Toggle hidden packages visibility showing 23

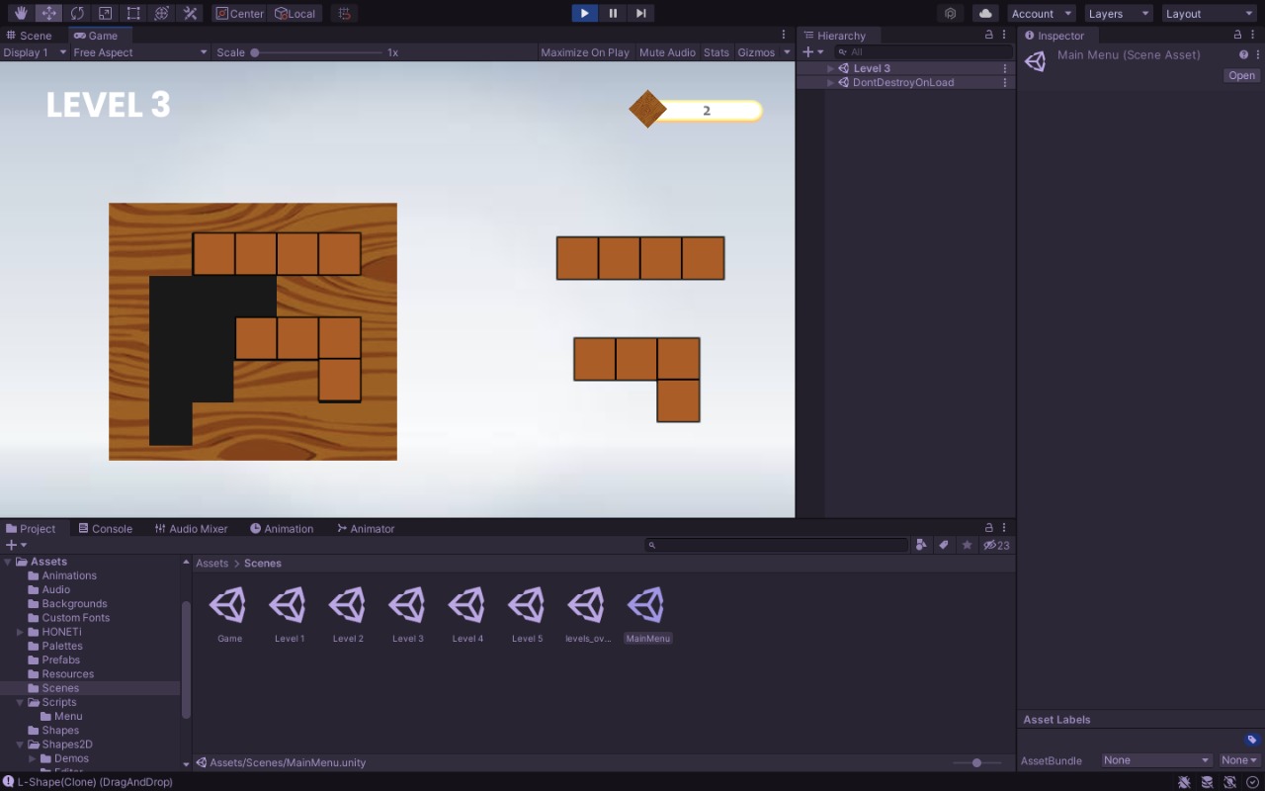pyautogui.click(x=996, y=545)
